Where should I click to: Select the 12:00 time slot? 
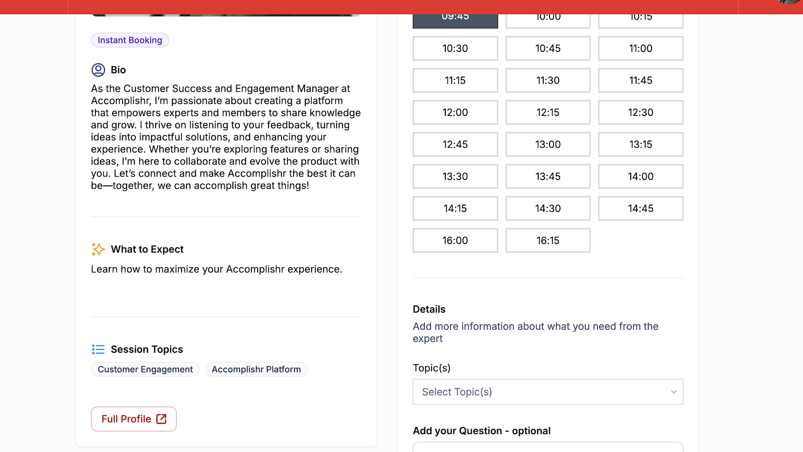[455, 112]
